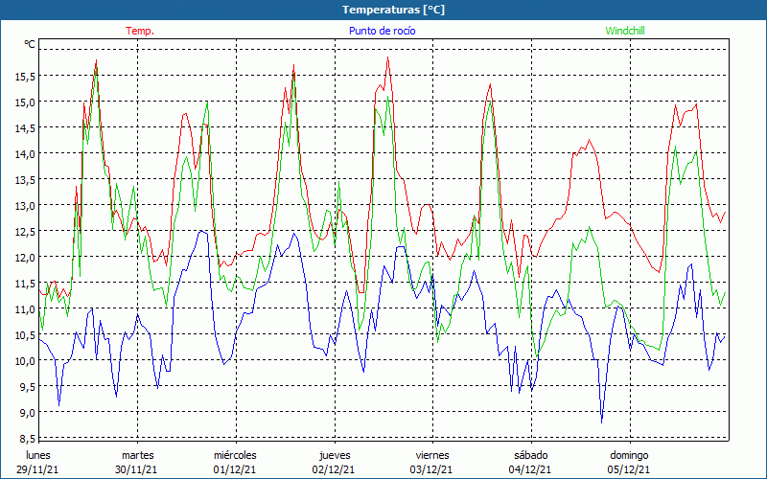Screen dimensions: 767x479
Task: Click the 01/12/21 date label
Action: (235, 469)
